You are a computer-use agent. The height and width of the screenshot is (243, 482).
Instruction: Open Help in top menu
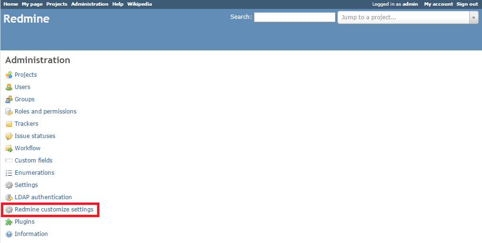pyautogui.click(x=118, y=4)
